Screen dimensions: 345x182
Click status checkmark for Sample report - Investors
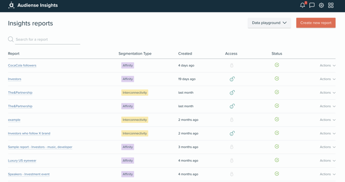point(277,146)
